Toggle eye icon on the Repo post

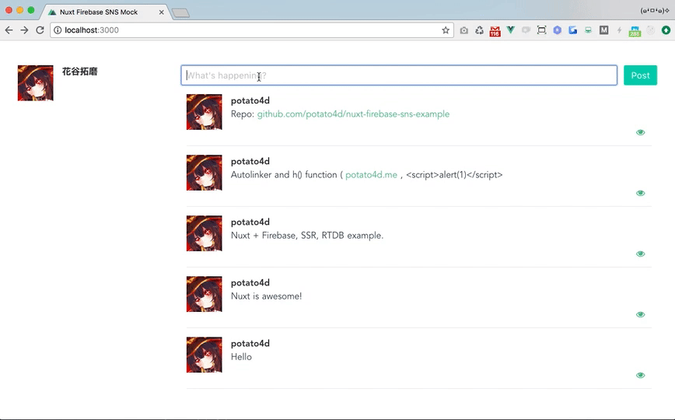[x=640, y=132]
